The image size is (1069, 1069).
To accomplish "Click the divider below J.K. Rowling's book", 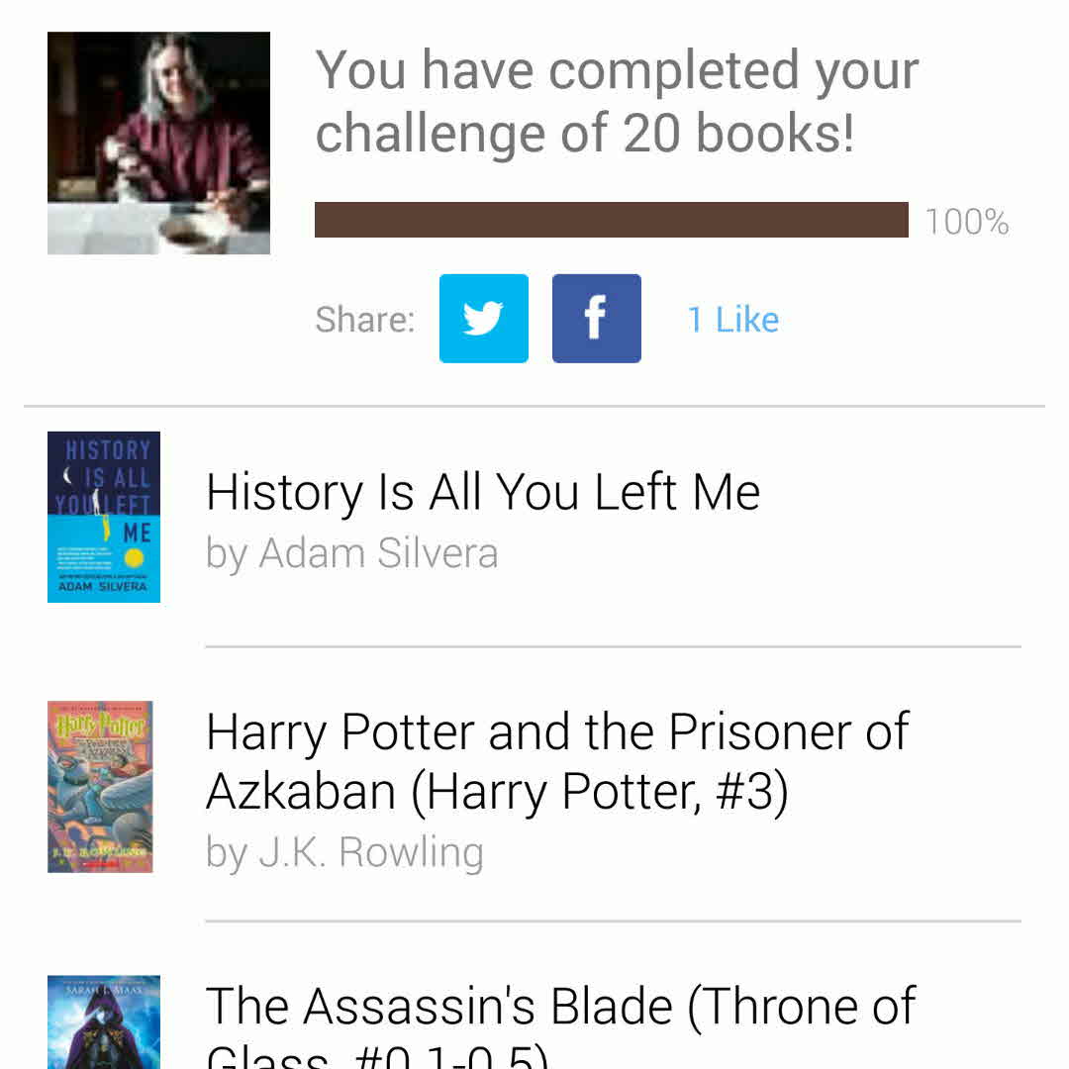I will point(613,922).
